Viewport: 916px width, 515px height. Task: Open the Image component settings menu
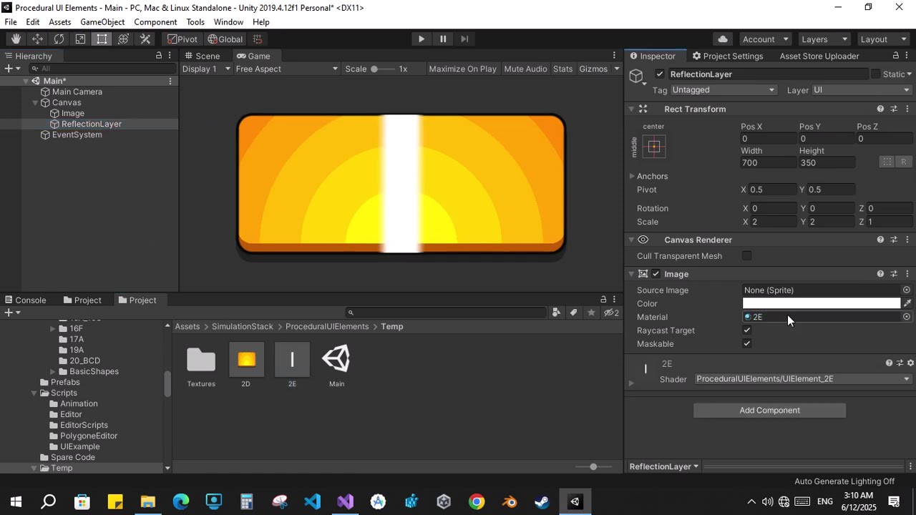pyautogui.click(x=907, y=274)
